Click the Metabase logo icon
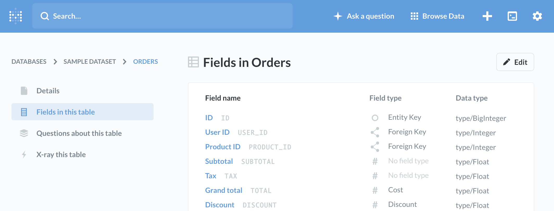The height and width of the screenshot is (211, 554). pos(16,16)
